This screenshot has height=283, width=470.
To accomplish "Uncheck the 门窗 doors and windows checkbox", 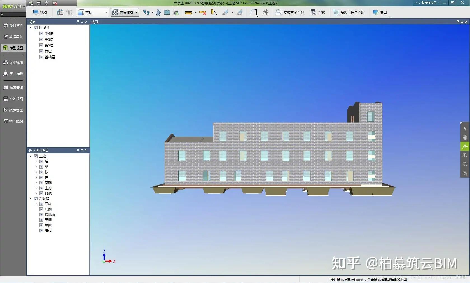I will pos(41,204).
